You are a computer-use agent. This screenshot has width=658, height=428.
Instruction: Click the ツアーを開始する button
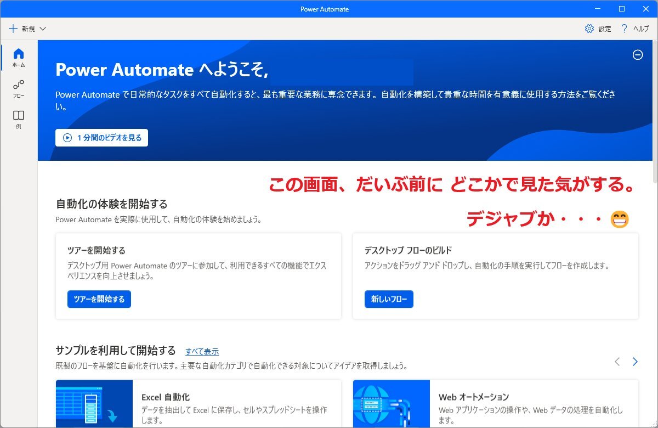[99, 299]
